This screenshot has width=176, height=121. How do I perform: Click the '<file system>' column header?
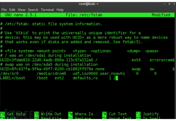(x=20, y=51)
